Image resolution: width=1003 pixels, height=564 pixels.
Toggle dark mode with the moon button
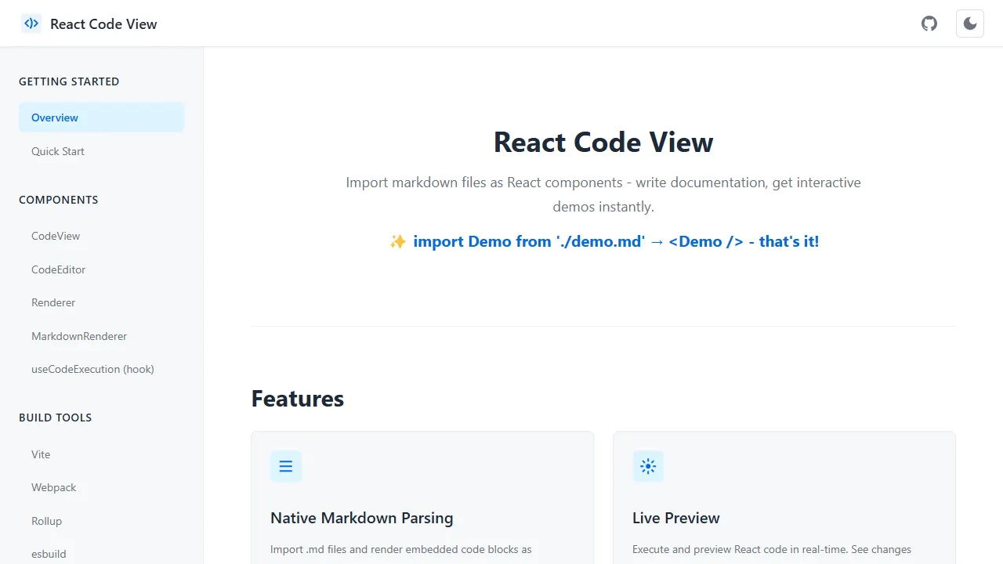[x=970, y=23]
